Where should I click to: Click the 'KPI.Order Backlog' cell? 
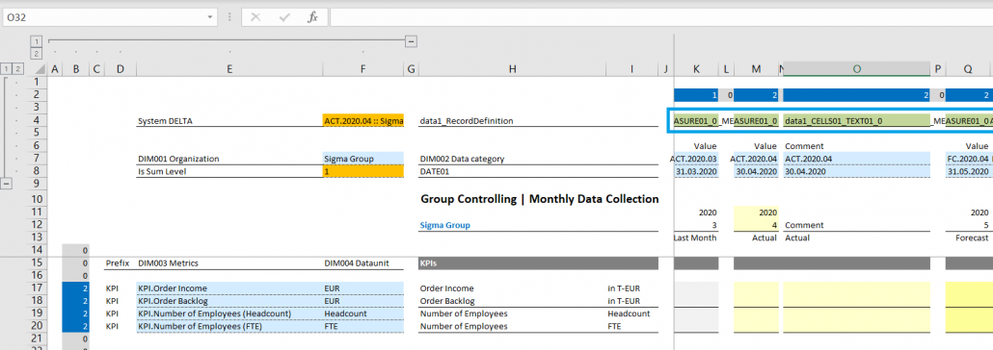tap(229, 301)
